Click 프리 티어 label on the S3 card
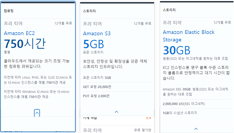234x133 pixels. [x=92, y=24]
